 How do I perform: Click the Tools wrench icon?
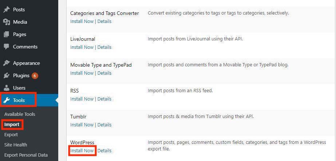coord(7,100)
